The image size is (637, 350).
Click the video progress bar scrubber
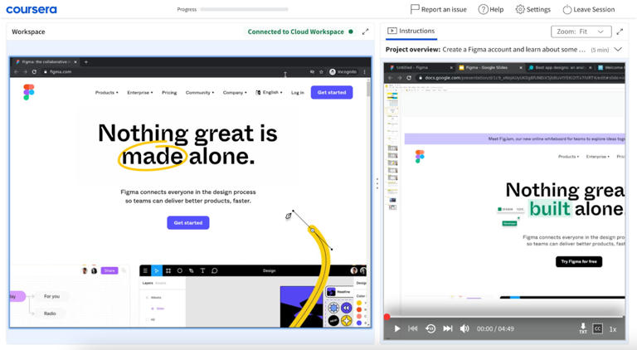tap(387, 317)
